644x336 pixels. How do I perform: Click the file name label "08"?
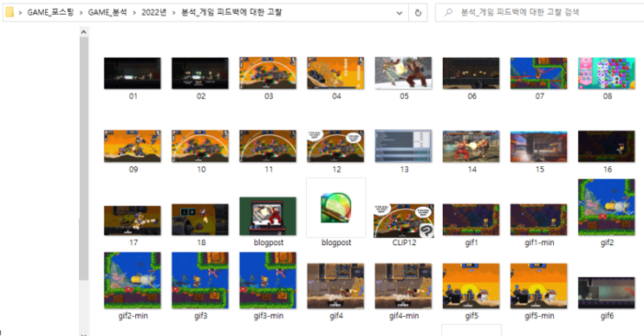[608, 96]
